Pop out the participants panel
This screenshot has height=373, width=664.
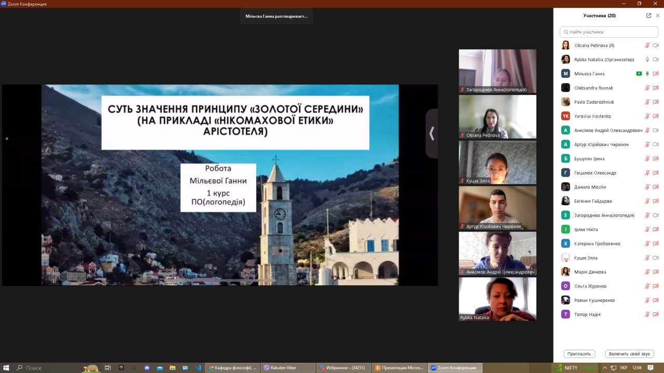tap(648, 16)
